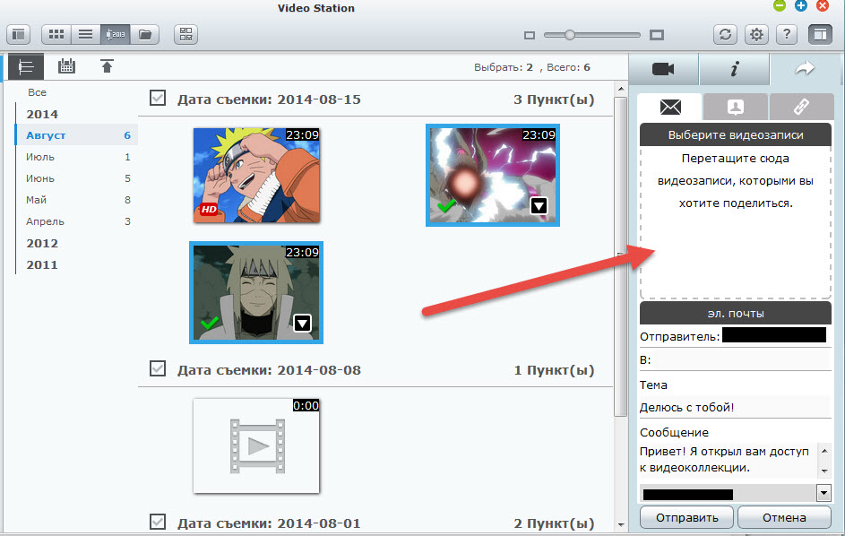Image resolution: width=845 pixels, height=536 pixels.
Task: Click scroll up arrow of video list
Action: 621,89
